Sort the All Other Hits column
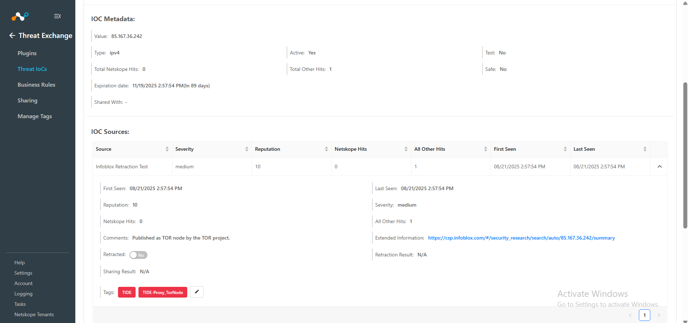The height and width of the screenshot is (323, 688). 486,149
